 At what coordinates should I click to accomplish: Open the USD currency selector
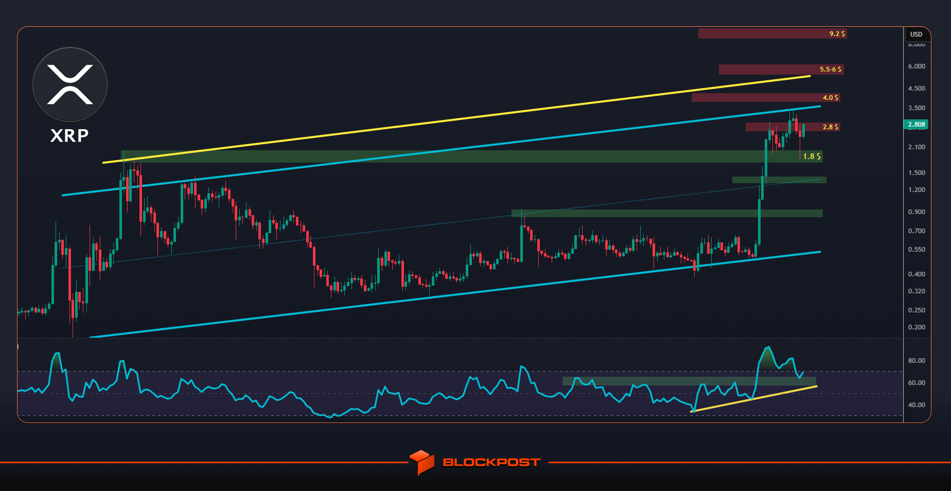click(x=917, y=34)
